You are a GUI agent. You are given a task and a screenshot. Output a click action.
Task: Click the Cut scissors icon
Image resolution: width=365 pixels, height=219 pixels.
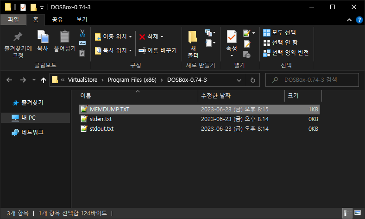82,33
